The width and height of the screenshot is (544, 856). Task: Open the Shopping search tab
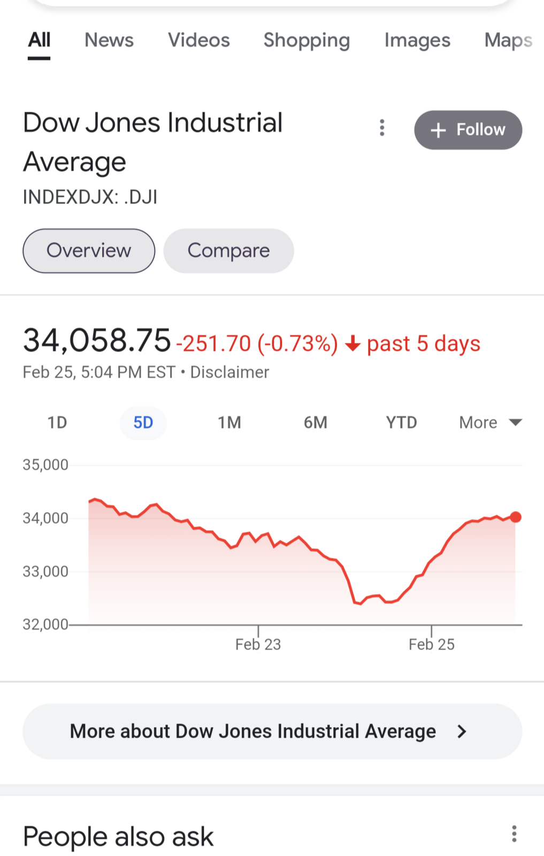pyautogui.click(x=307, y=41)
